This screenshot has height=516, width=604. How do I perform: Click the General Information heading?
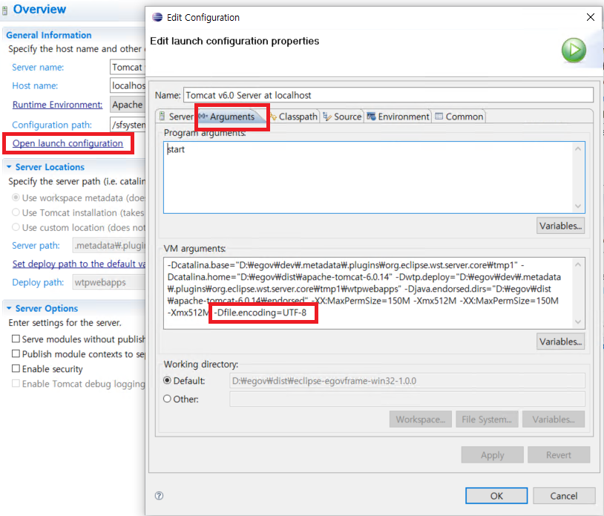click(49, 35)
